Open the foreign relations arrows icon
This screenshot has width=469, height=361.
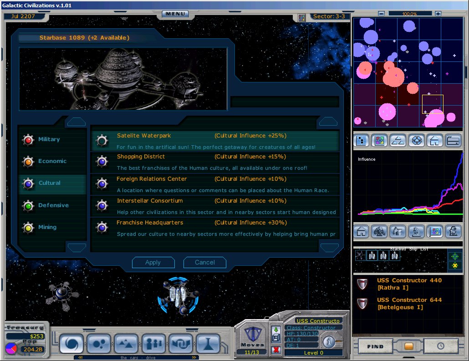pyautogui.click(x=181, y=343)
